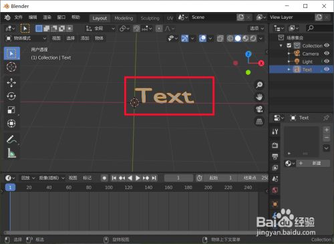Click the Blender logo menu icon
Screen dimensions: 334x244
(7, 17)
